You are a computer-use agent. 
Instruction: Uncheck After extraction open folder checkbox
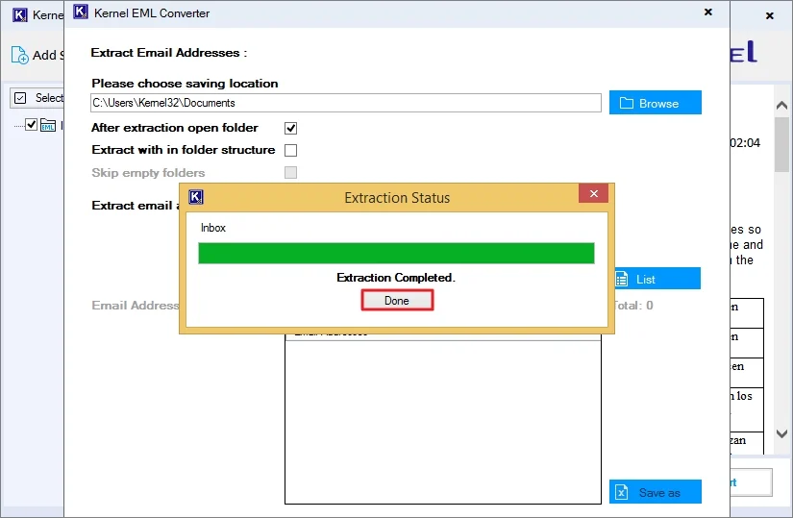(x=290, y=128)
